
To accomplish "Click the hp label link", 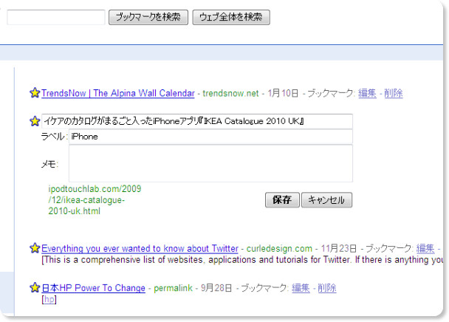I will click(49, 299).
